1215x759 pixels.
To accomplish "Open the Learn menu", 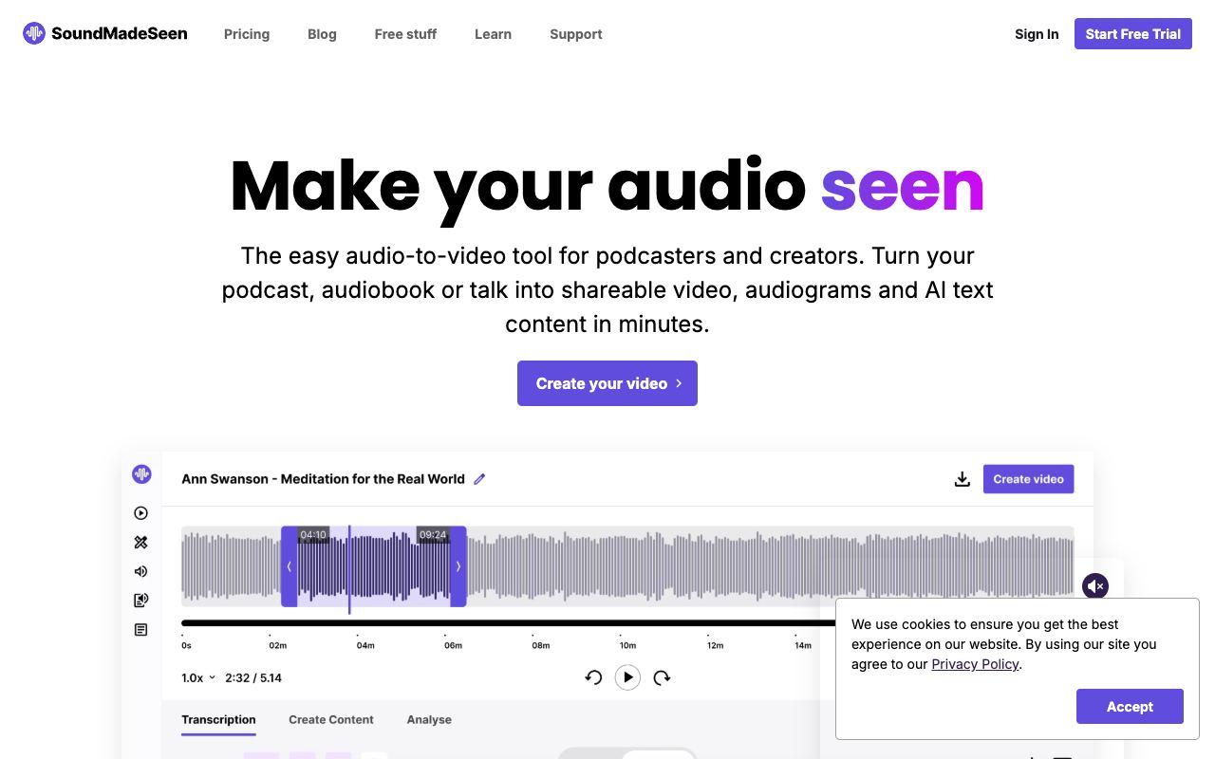I will tap(493, 34).
